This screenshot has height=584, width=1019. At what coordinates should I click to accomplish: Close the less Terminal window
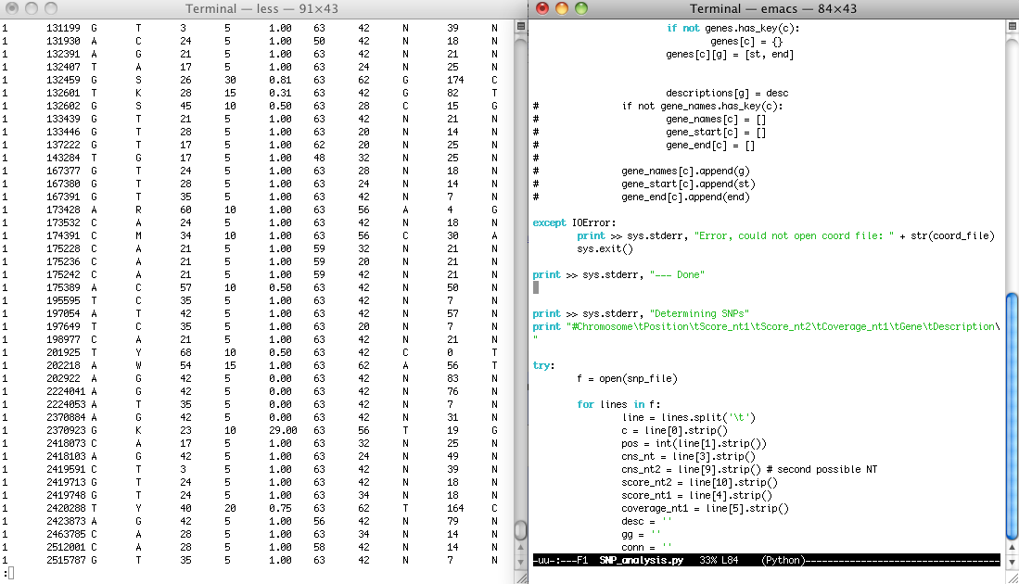tap(11, 8)
